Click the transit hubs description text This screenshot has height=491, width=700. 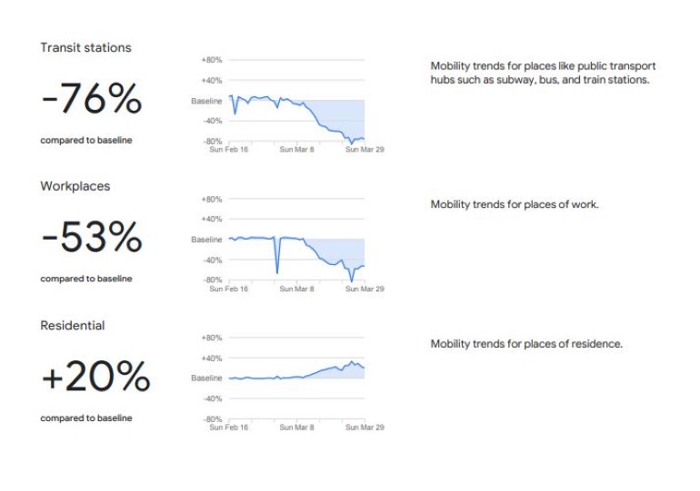(x=543, y=73)
